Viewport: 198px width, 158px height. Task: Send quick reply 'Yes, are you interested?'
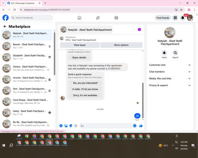click(x=85, y=83)
